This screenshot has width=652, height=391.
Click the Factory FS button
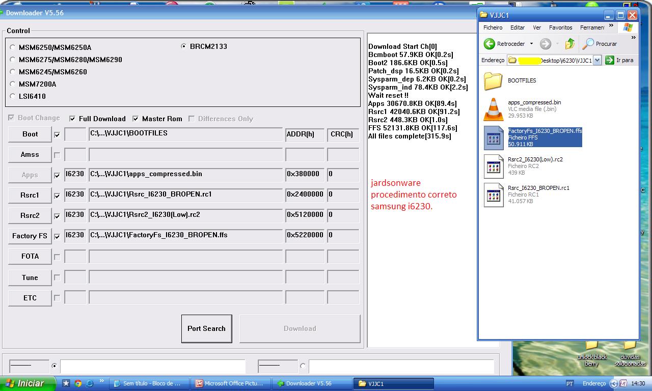pyautogui.click(x=30, y=236)
